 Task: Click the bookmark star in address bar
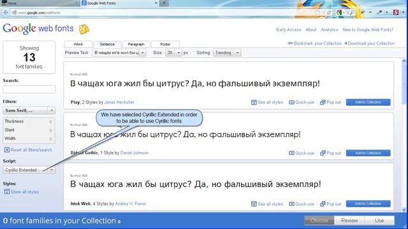click(317, 13)
